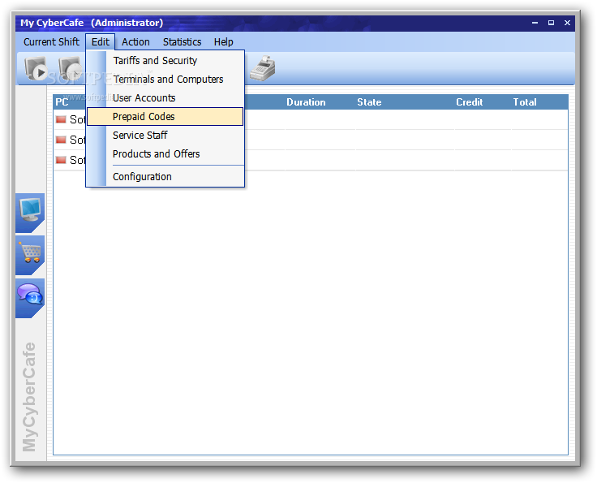Minimize the My CyberCafe window
597x483 pixels.
[535, 23]
